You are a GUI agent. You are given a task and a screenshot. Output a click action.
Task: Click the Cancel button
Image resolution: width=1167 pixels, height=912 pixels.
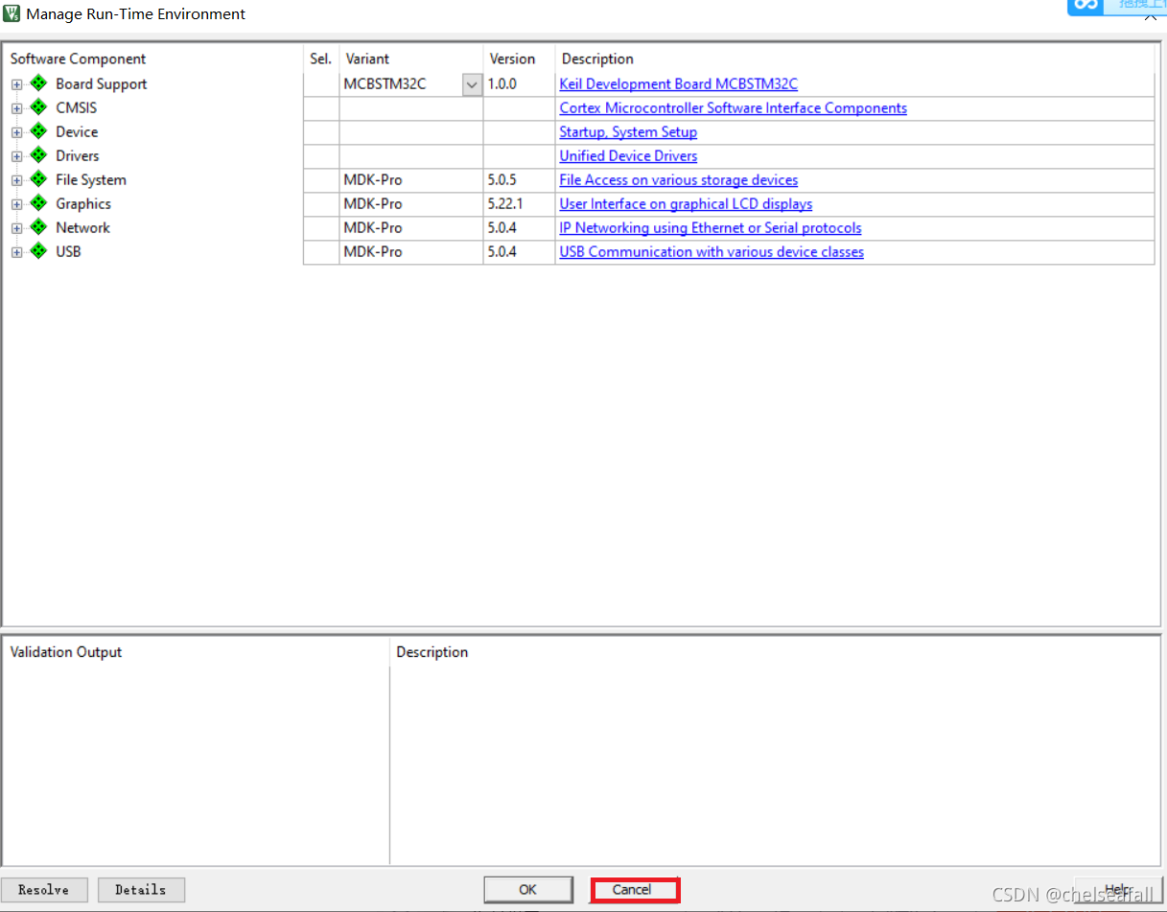pyautogui.click(x=633, y=889)
